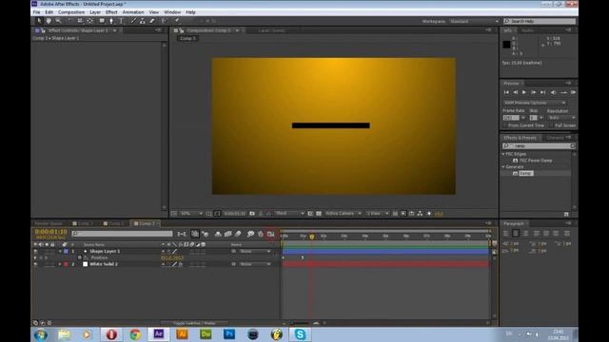The width and height of the screenshot is (609, 342).
Task: Take snapshot with viewer camera icon
Action: (252, 214)
